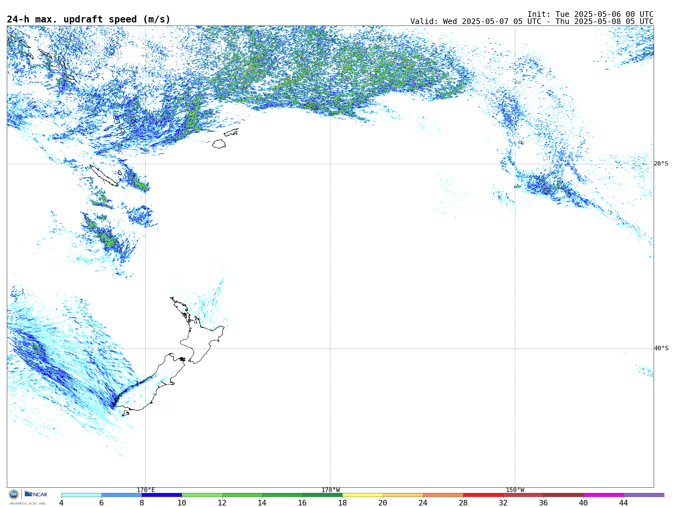674x507 pixels.
Task: Select the muted red 32–36 color swatch
Action: [x=523, y=495]
